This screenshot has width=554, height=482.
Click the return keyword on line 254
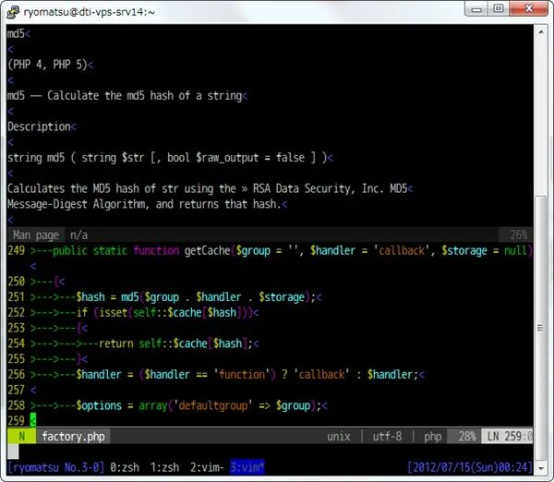click(x=116, y=343)
